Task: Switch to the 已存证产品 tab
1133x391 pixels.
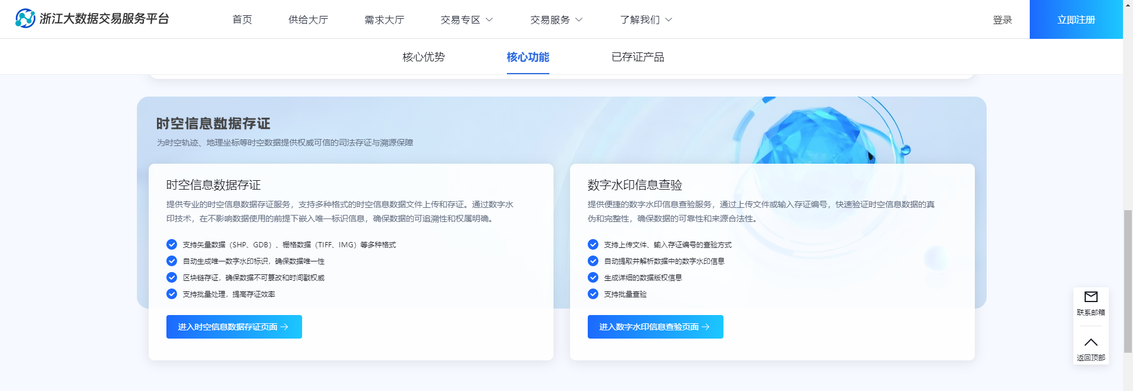Action: coord(637,57)
